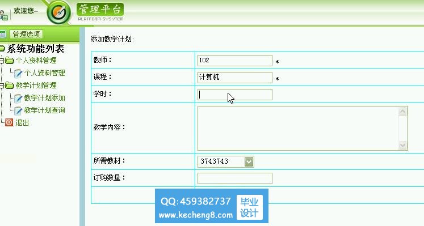Click the 订购数量 text field
Screen dimensions: 424x226
(235, 178)
